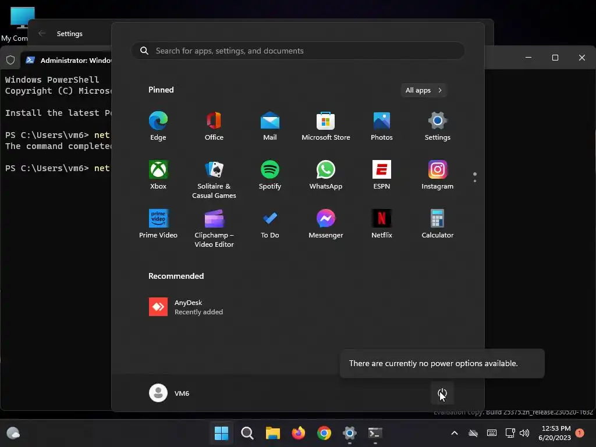This screenshot has width=596, height=447.
Task: Launch the Office pinned app
Action: [x=214, y=126]
